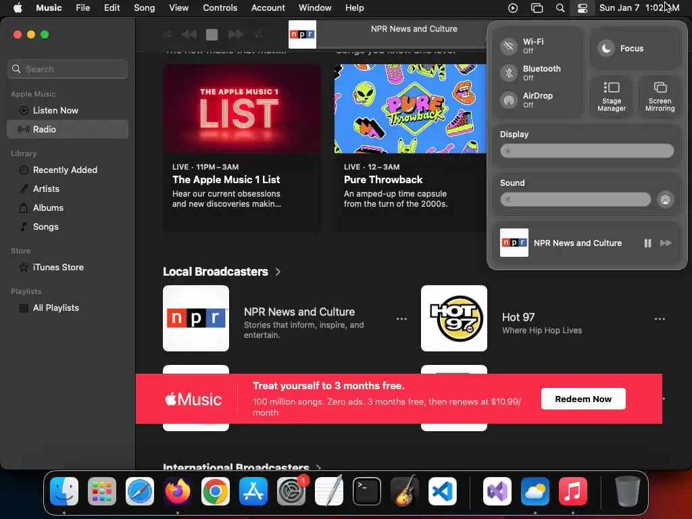
Task: Click the Search field in sidebar
Action: pos(68,69)
